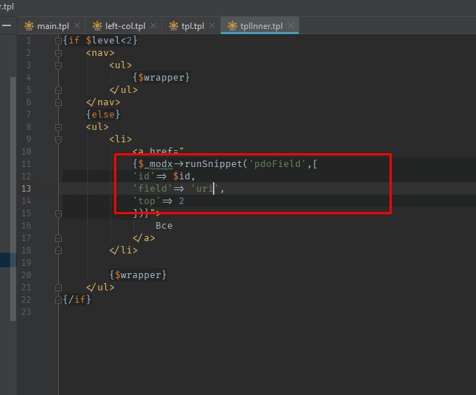Toggle the fold marker on line 15
The image size is (476, 395).
tap(58, 214)
